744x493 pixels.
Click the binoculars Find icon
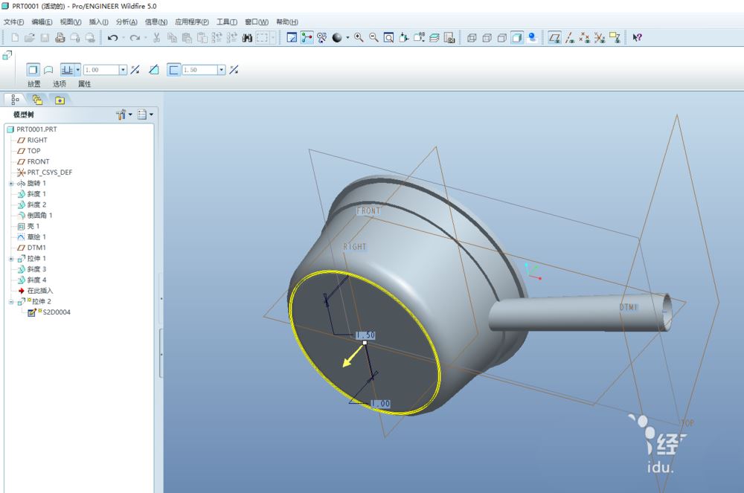(x=247, y=37)
